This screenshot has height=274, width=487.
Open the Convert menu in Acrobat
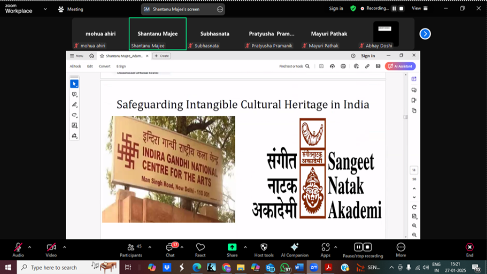(x=105, y=66)
